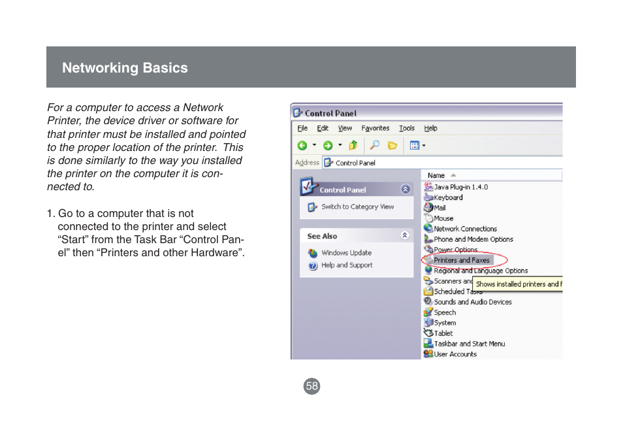Select the Mail icon
Screen dimensions: 623x434
pyautogui.click(x=428, y=208)
